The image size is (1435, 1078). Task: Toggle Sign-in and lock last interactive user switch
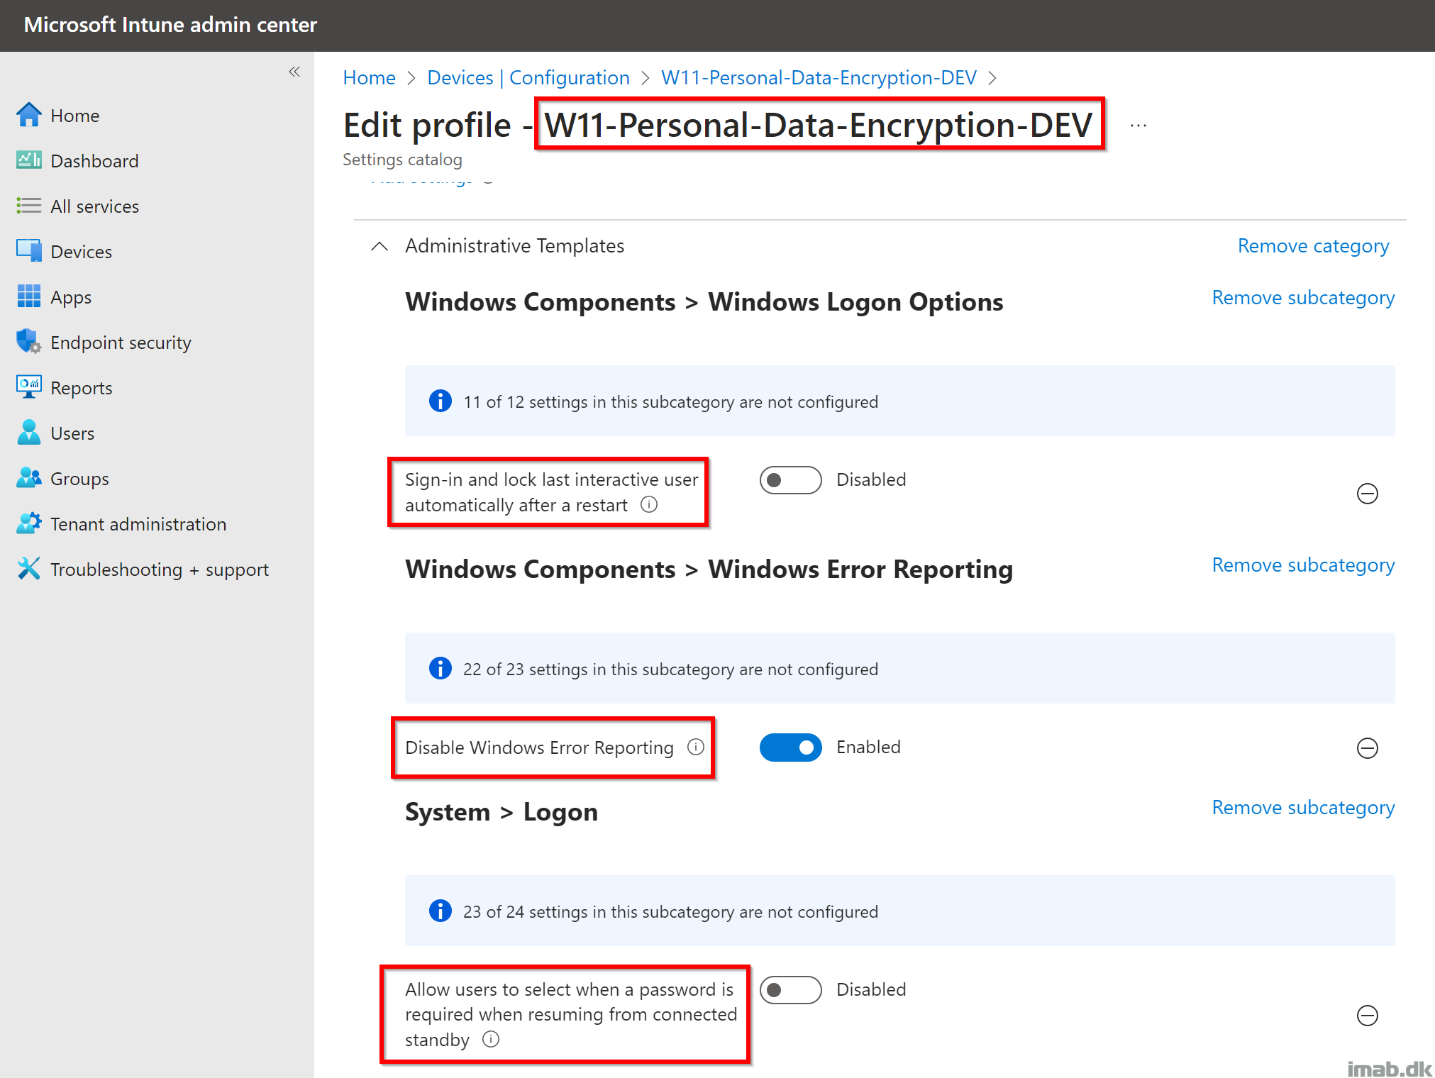pos(790,480)
